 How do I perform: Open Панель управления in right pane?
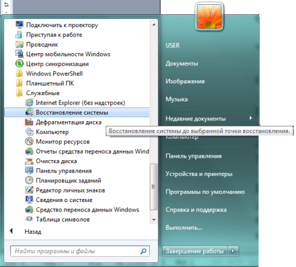point(194,156)
